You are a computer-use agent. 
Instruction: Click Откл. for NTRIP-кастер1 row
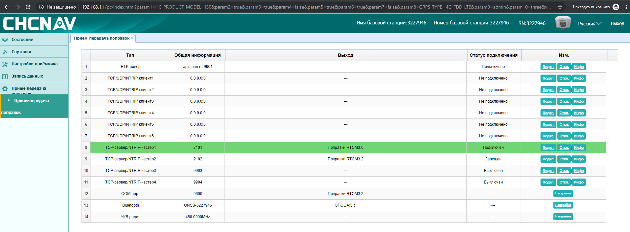tap(564, 148)
